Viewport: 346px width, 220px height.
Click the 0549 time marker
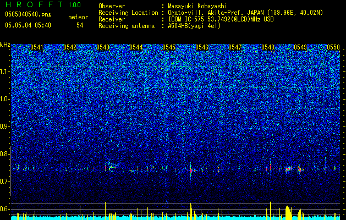click(300, 47)
